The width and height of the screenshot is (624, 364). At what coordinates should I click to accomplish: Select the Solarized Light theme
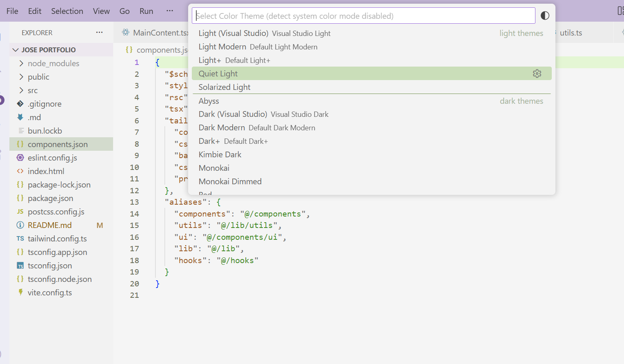224,87
